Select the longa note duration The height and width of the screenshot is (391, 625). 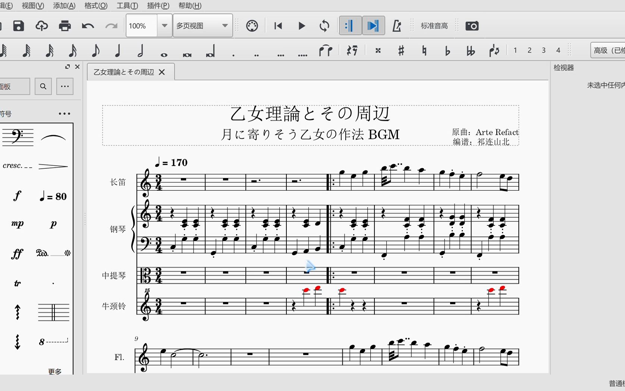point(210,51)
